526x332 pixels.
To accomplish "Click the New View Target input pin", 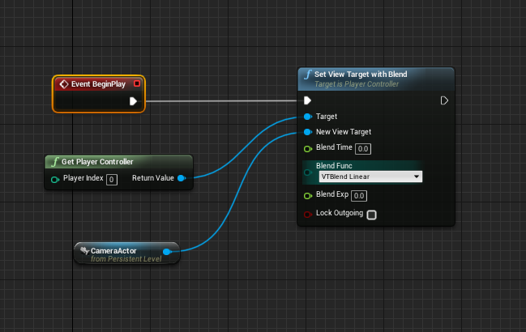I will pyautogui.click(x=307, y=132).
